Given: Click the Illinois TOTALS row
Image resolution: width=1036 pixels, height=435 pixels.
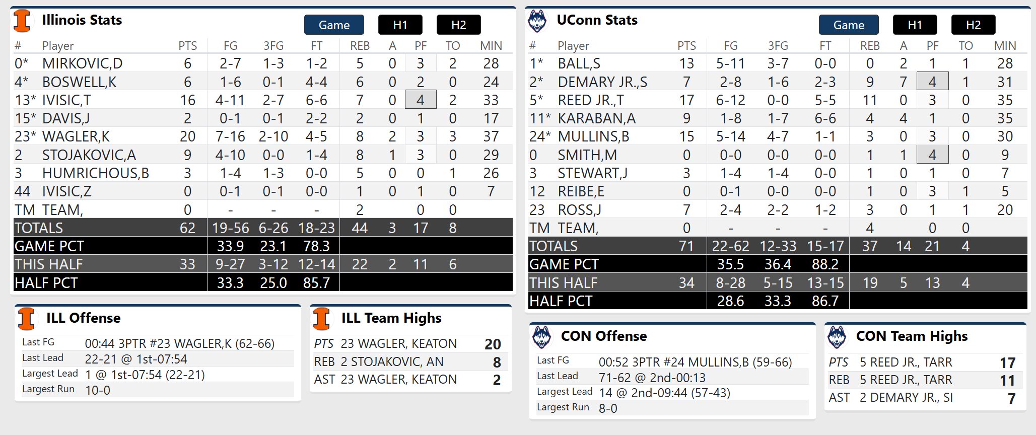Looking at the screenshot, I should point(262,228).
